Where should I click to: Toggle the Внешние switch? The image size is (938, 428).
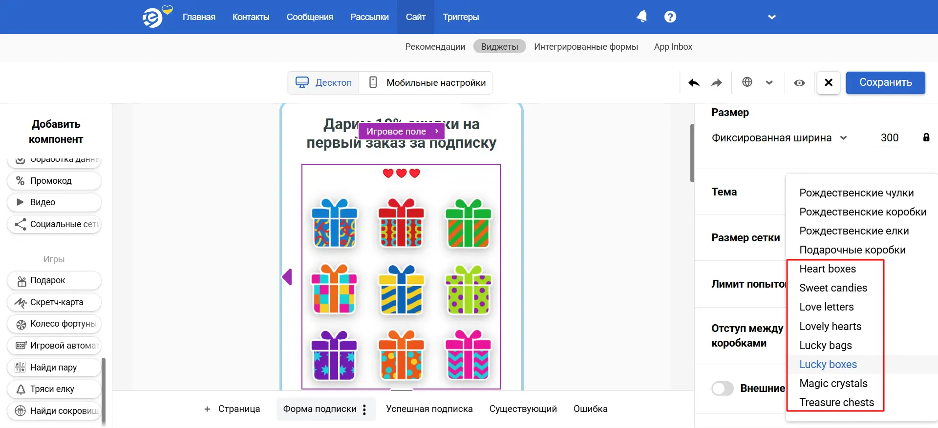click(723, 389)
